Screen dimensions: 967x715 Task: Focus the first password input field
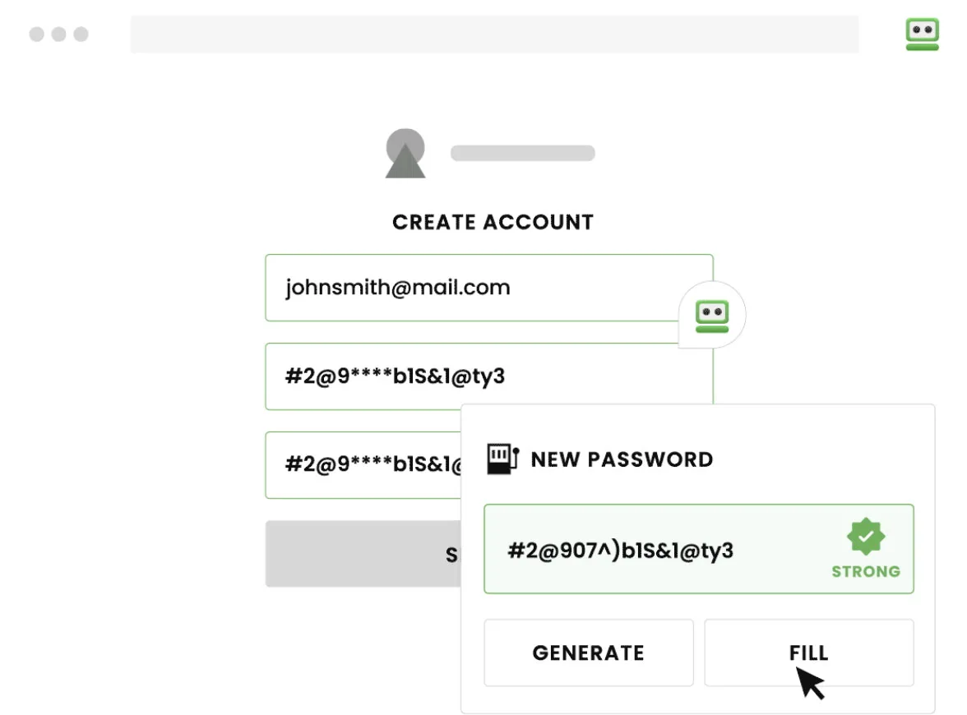tap(489, 376)
